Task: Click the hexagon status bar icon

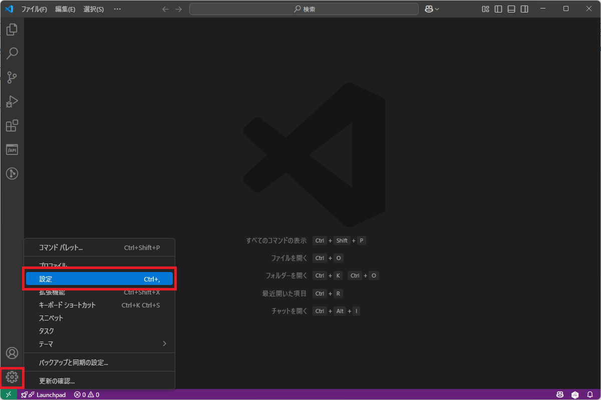Action: 575,394
